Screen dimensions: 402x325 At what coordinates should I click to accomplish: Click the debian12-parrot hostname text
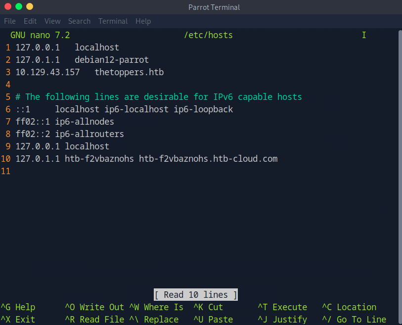(112, 60)
